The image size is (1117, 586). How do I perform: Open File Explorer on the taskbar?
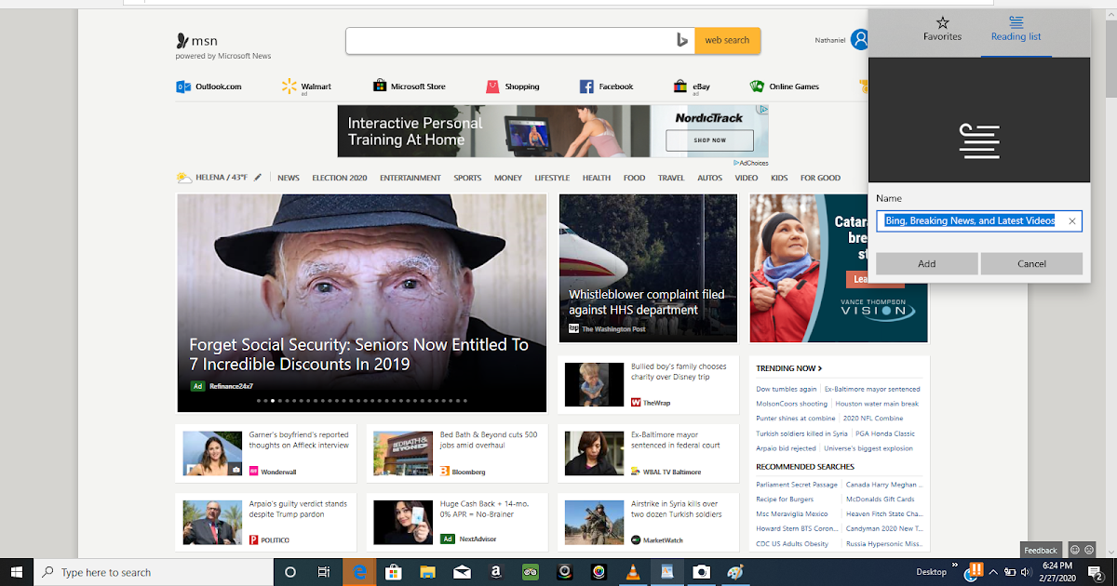(x=426, y=572)
